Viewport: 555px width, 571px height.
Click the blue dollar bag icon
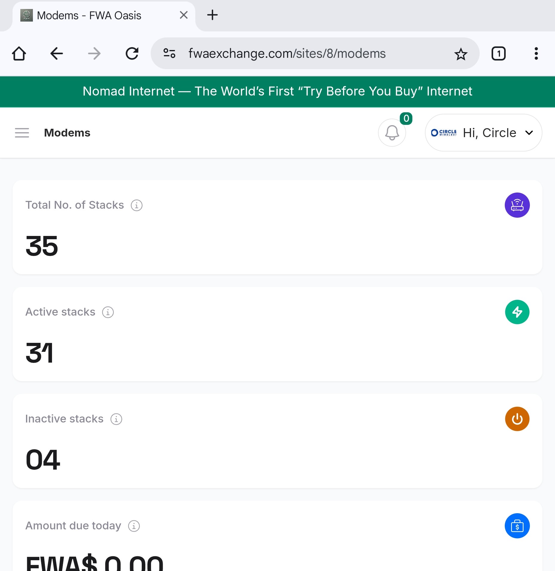tap(517, 526)
